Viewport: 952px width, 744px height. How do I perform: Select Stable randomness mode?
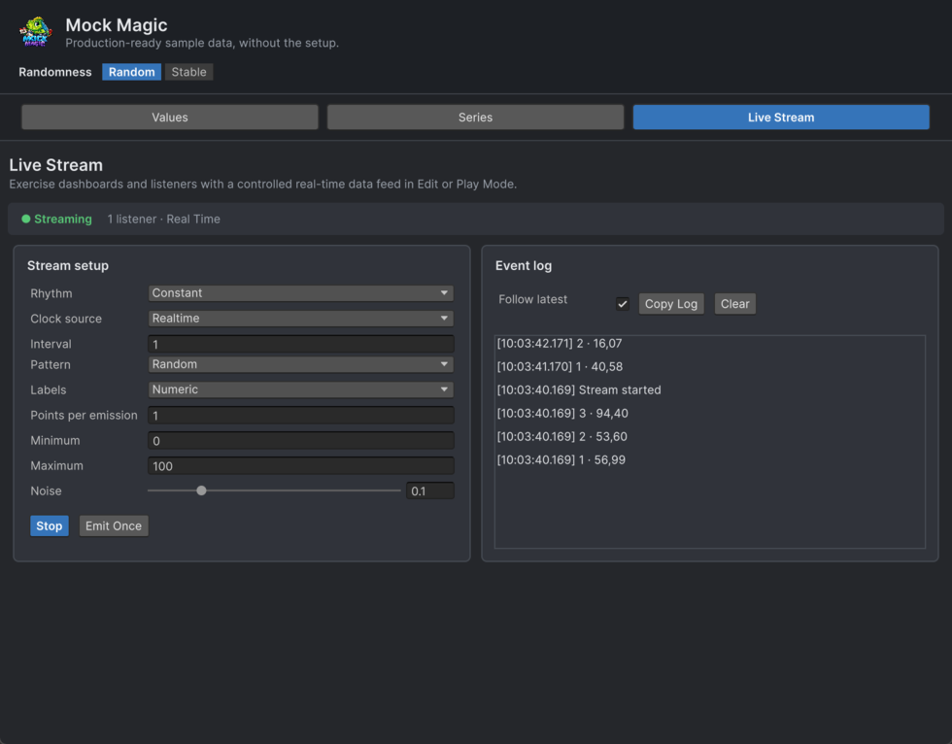coord(188,72)
